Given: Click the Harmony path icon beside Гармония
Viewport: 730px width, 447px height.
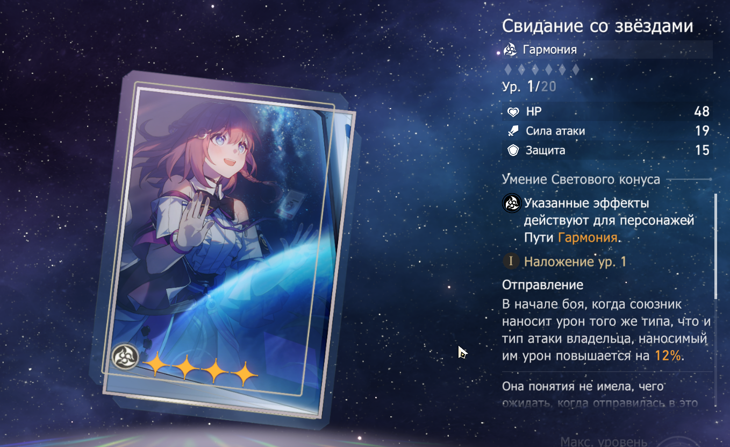Looking at the screenshot, I should point(510,50).
